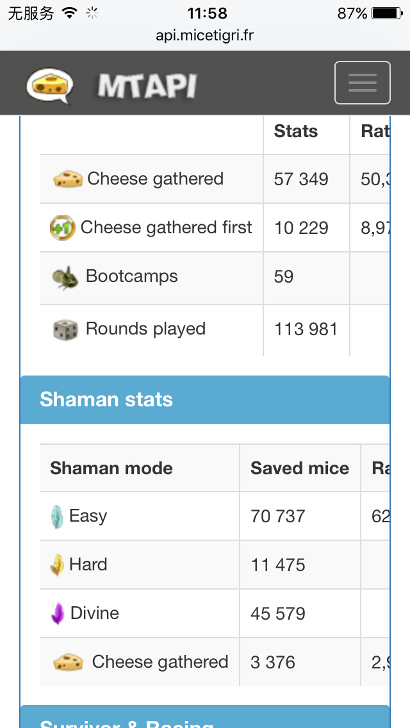Tap the Cheese gathered first badge icon
Viewport: 410px width, 728px height.
click(62, 228)
